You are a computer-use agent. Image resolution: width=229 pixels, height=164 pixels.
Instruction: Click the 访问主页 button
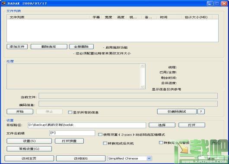(29, 158)
